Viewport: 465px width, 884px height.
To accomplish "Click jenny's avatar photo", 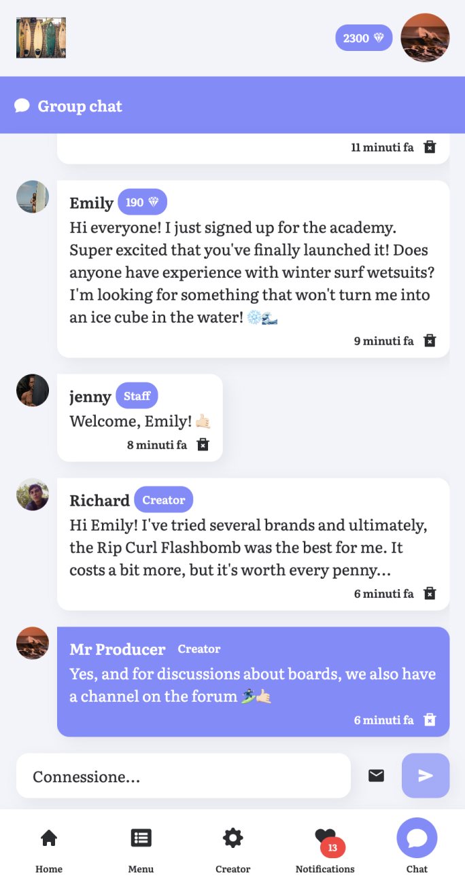I will click(x=33, y=390).
